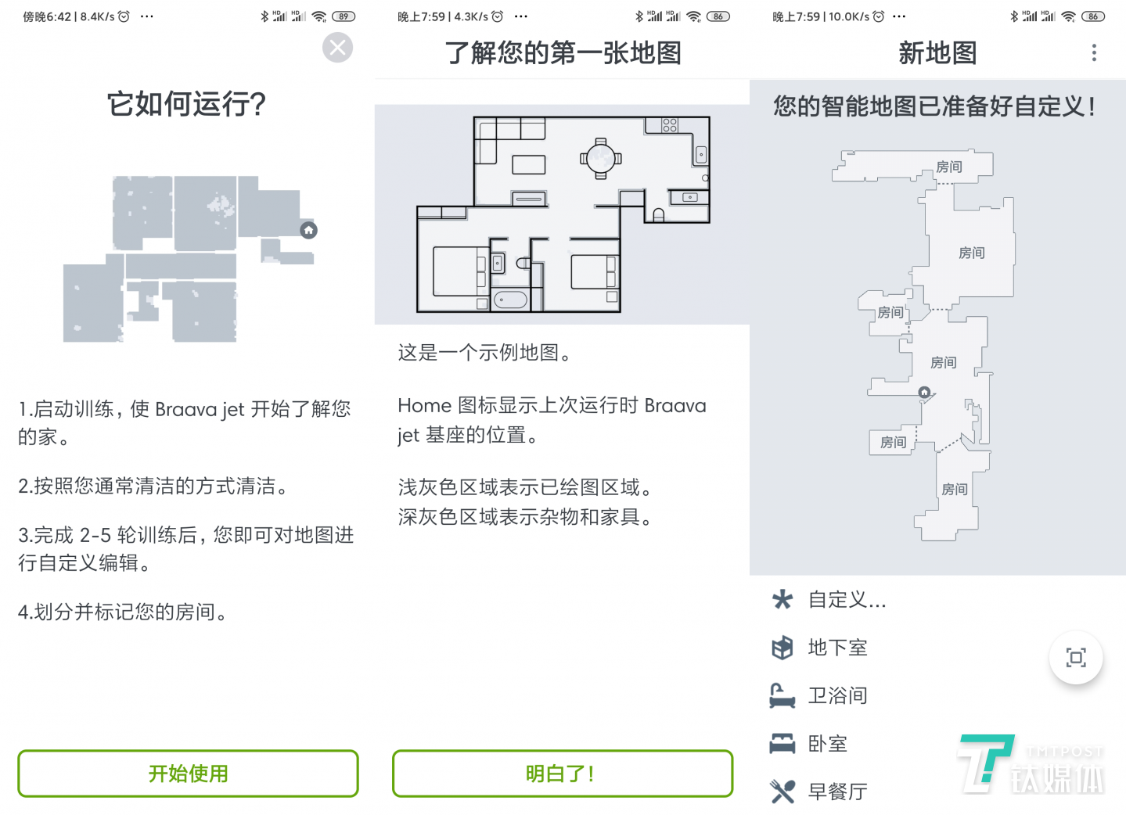Select the bed icon next to 卧室
This screenshot has width=1126, height=815.
(x=782, y=743)
